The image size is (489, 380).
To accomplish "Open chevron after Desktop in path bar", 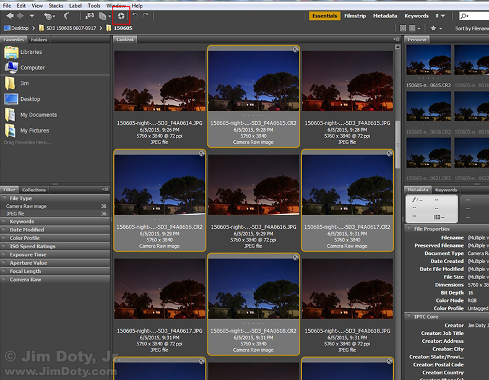I will coord(33,28).
